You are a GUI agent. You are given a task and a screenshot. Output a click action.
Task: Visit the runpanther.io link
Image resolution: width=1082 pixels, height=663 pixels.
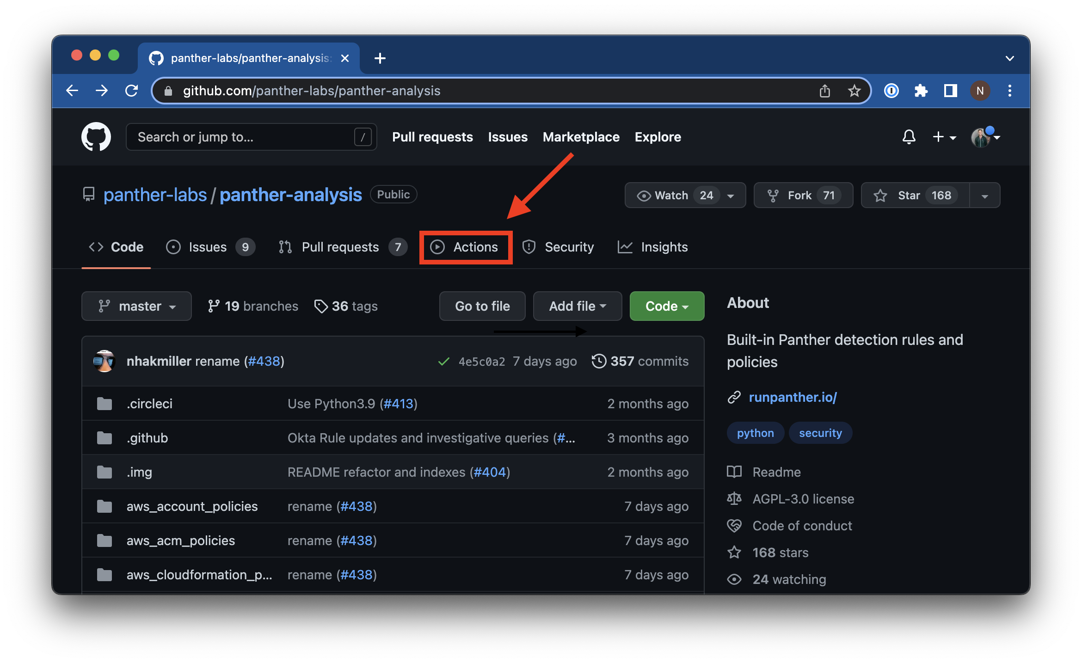(x=793, y=397)
